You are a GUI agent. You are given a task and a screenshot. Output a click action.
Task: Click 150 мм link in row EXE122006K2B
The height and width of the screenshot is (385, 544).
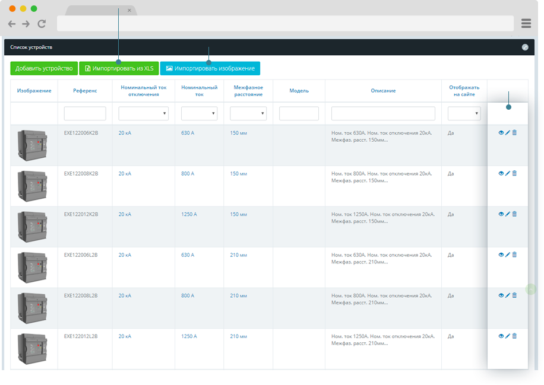click(238, 133)
